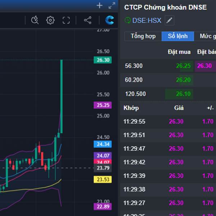Click the 60.200 bid volume
The image size is (216, 216).
[134, 80]
